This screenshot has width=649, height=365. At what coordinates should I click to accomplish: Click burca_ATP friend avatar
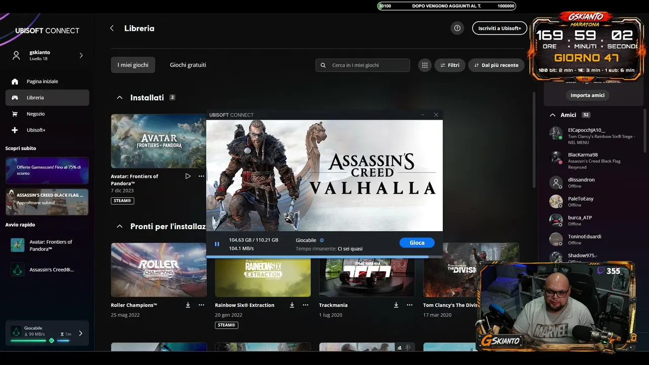(556, 220)
